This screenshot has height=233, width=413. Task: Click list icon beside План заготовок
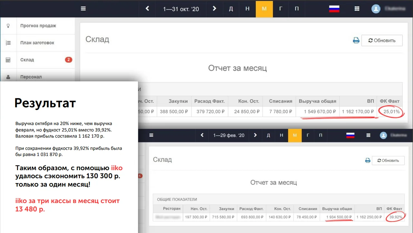(8, 43)
